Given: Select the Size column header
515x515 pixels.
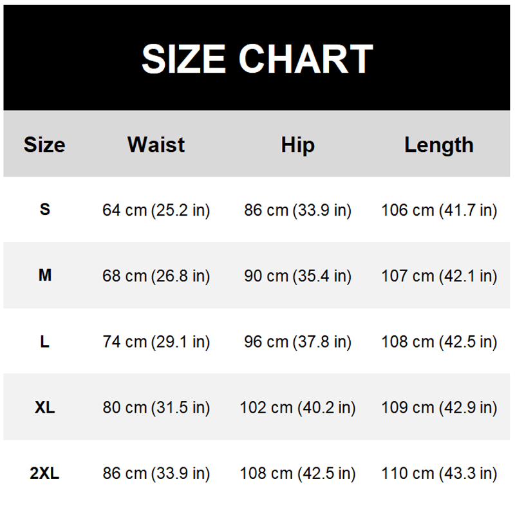Looking at the screenshot, I should pyautogui.click(x=44, y=144).
